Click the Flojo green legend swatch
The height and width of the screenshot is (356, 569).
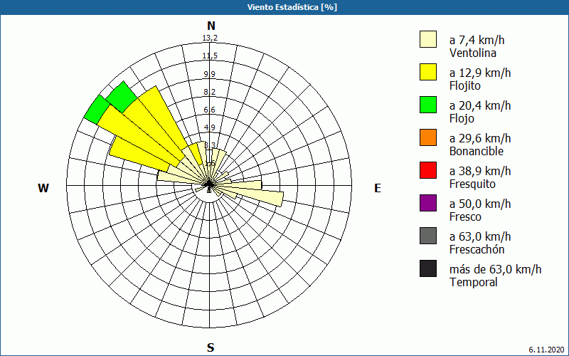coord(428,105)
